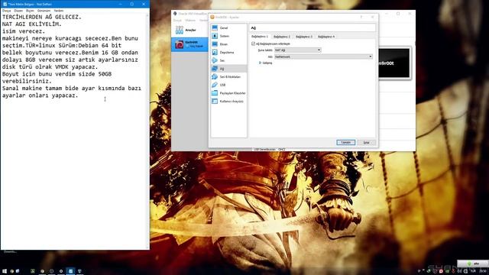Open the Düzen menu in Notepad
489x275 pixels.
(18, 11)
